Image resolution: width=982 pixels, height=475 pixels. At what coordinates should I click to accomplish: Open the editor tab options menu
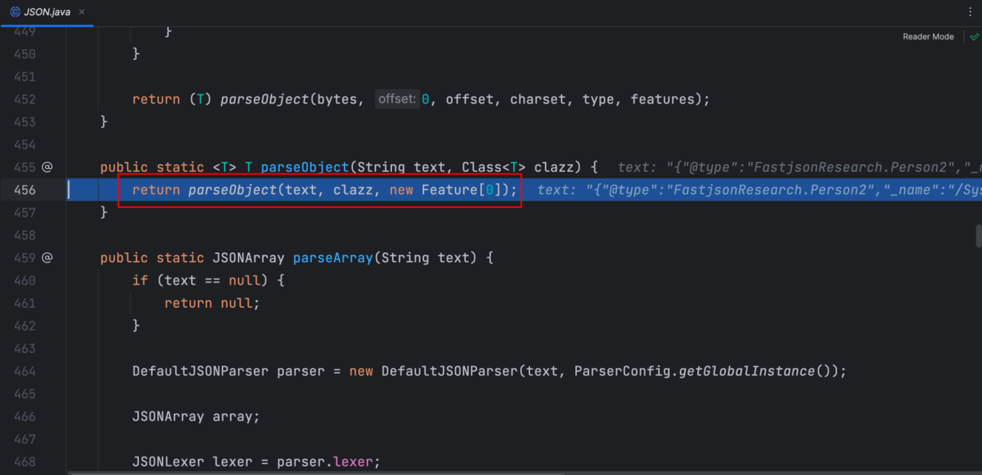click(970, 12)
